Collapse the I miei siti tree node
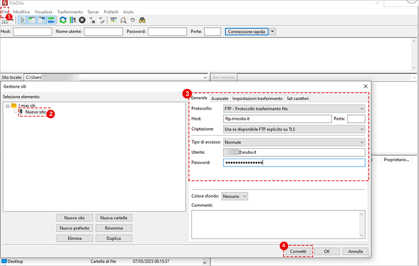 click(x=7, y=106)
